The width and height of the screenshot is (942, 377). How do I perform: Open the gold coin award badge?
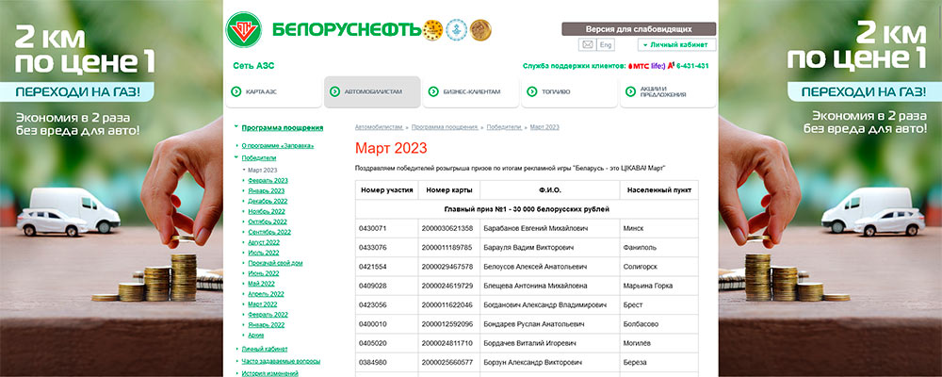[x=480, y=29]
